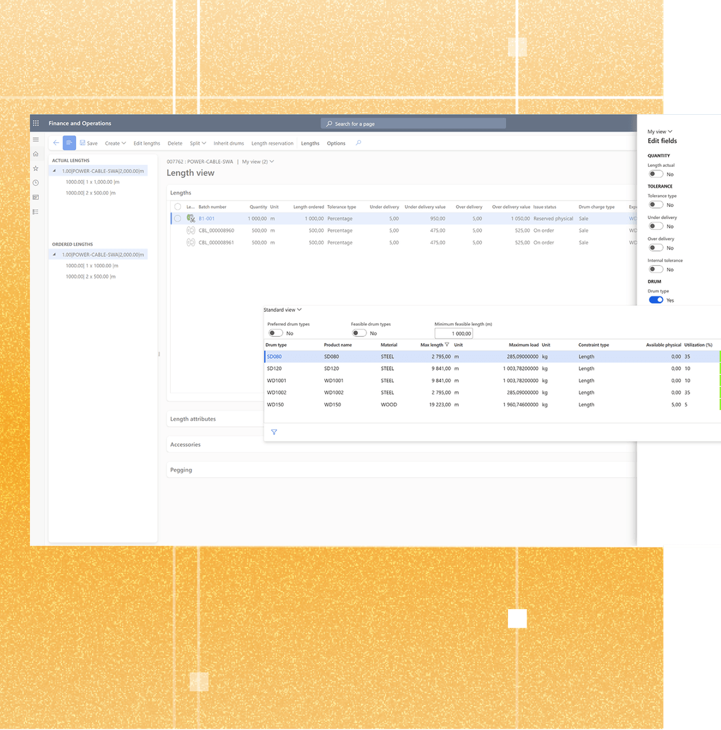Open batch number B1-001 link

tap(206, 218)
